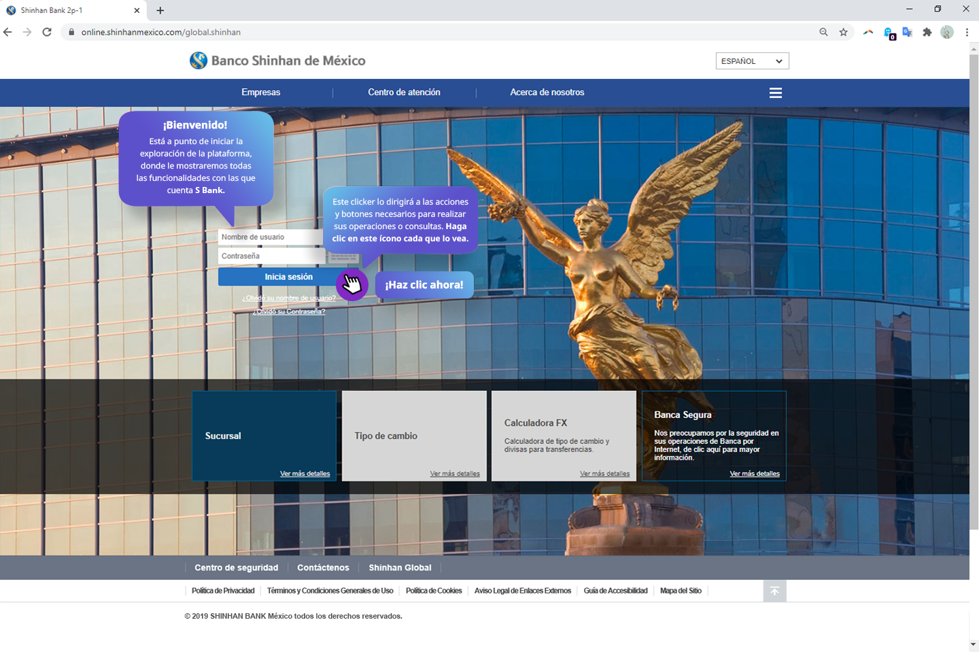
Task: Click the 2019 SHINHAN BANK copyright text
Action: (294, 616)
